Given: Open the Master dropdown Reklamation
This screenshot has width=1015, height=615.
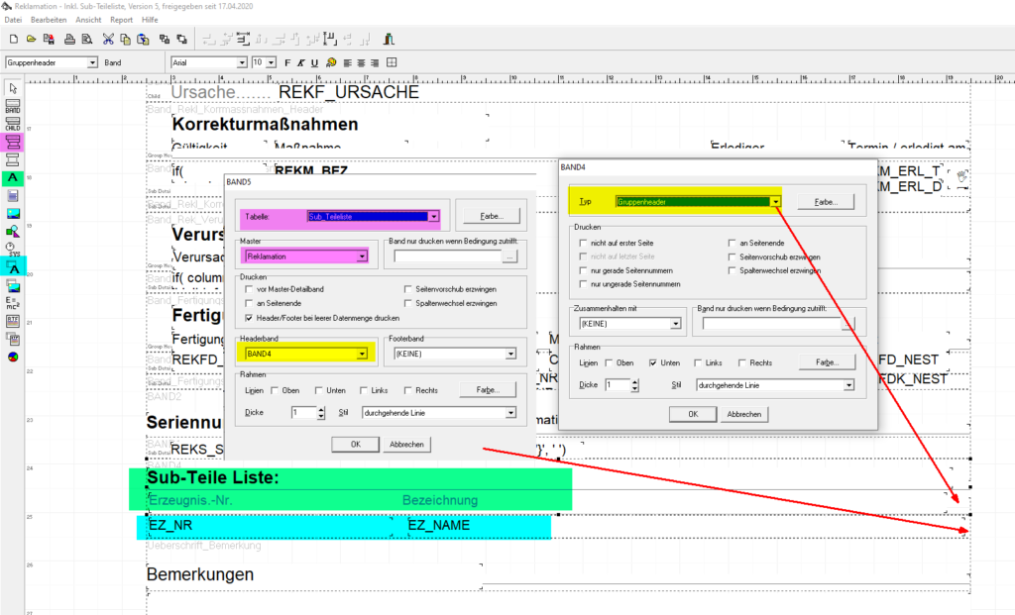Looking at the screenshot, I should tap(362, 256).
